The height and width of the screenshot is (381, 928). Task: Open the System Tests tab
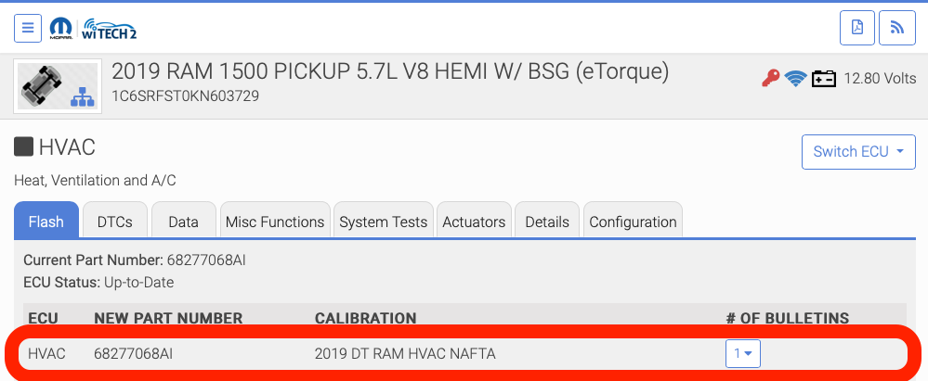click(x=383, y=222)
